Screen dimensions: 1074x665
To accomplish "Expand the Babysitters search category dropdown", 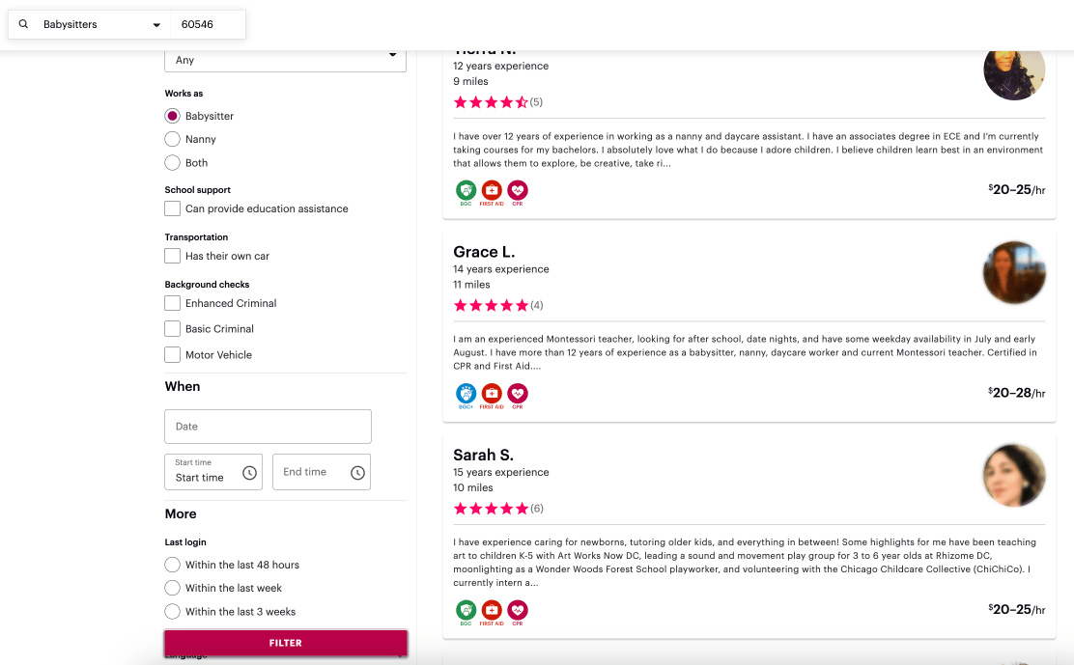I will coord(155,23).
